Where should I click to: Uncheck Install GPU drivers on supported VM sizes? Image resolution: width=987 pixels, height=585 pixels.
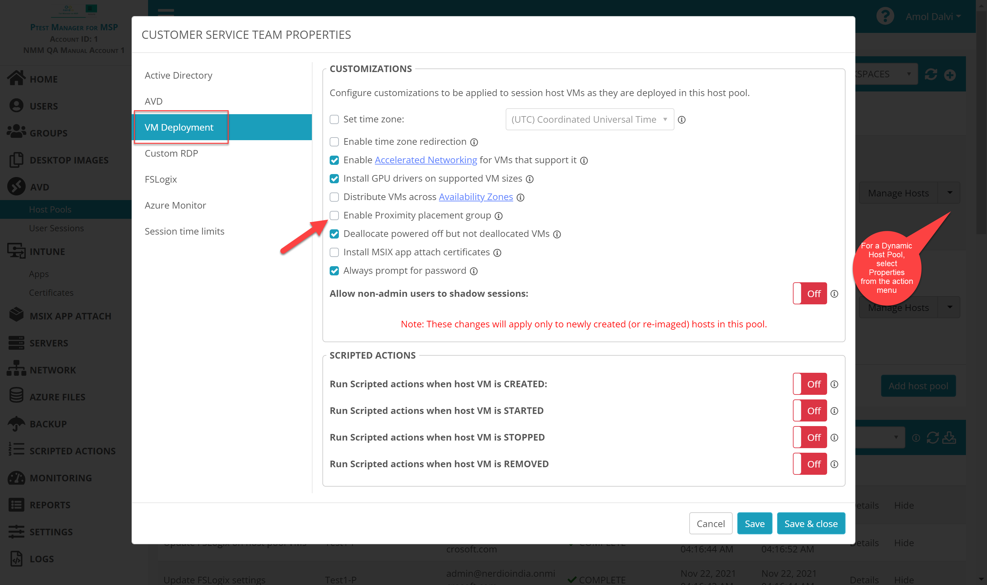(334, 179)
